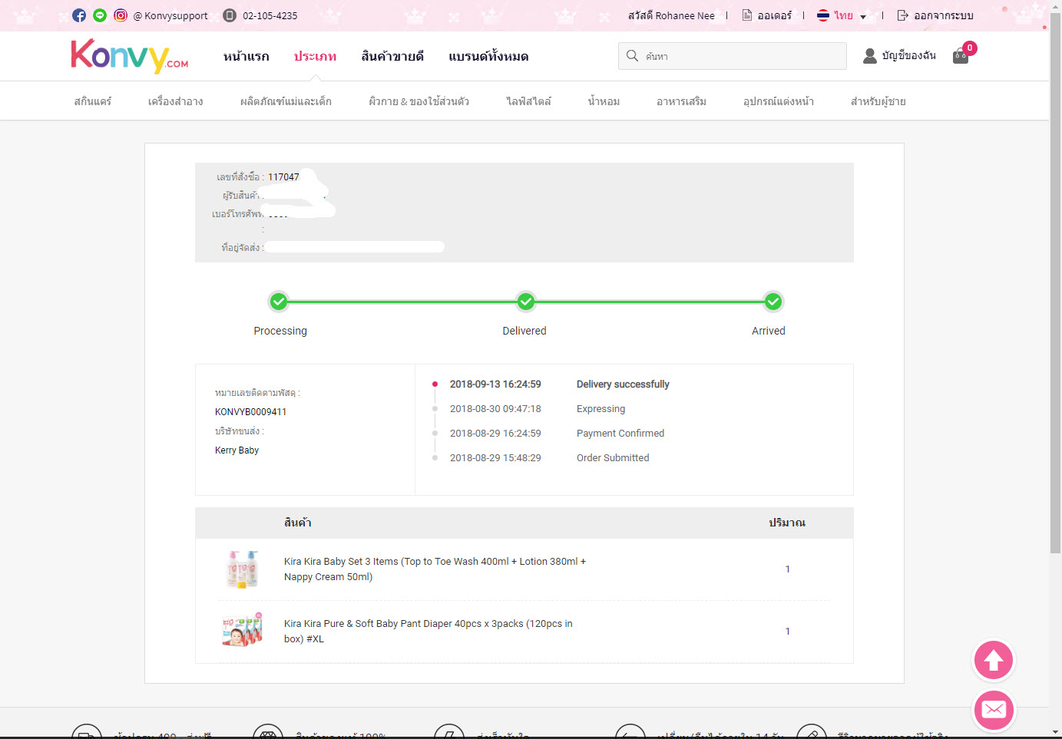Click the pink envelope contact button
The image size is (1062, 739).
click(x=994, y=710)
